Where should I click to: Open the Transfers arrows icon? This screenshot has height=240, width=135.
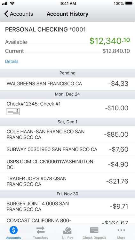pos(40,230)
